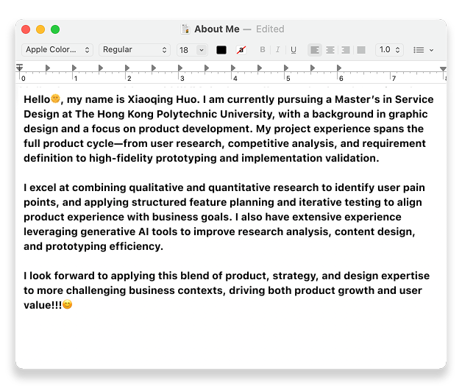
Task: Open the black text color swatch
Action: [x=221, y=50]
